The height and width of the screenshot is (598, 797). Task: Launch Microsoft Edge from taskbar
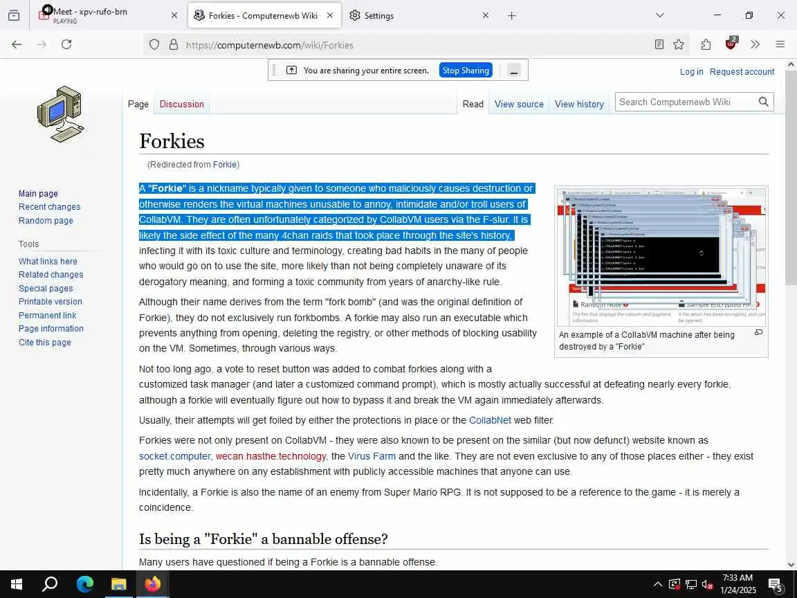[85, 584]
